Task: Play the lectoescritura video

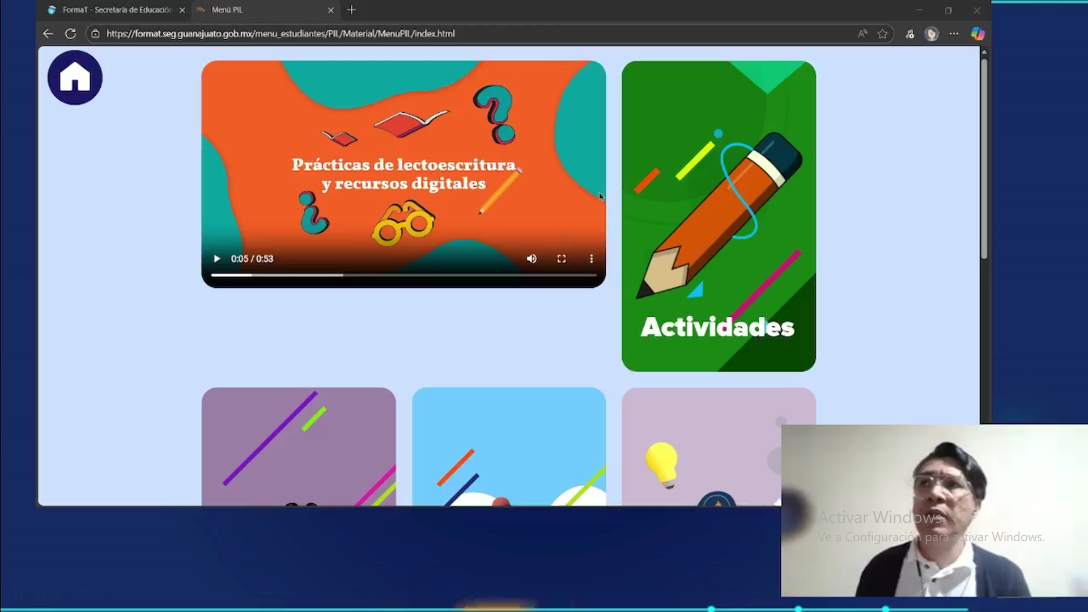Action: point(216,259)
